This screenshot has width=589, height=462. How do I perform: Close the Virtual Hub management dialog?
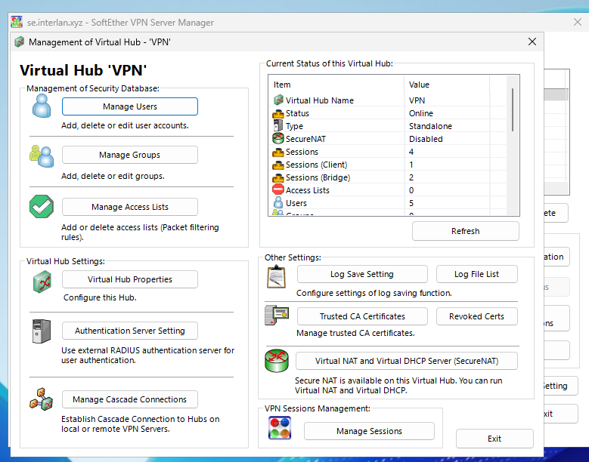[x=532, y=42]
